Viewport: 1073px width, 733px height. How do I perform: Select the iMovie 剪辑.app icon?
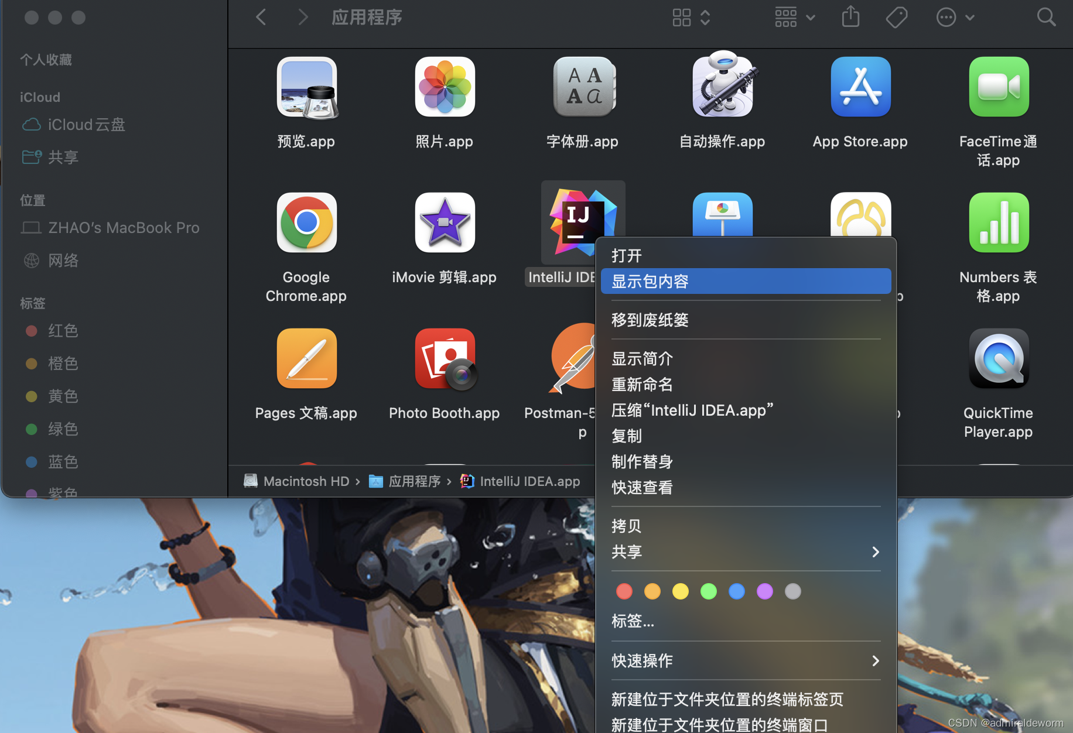pos(445,222)
